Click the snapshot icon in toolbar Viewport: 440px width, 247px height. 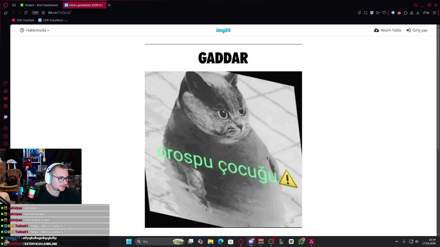tap(365, 13)
